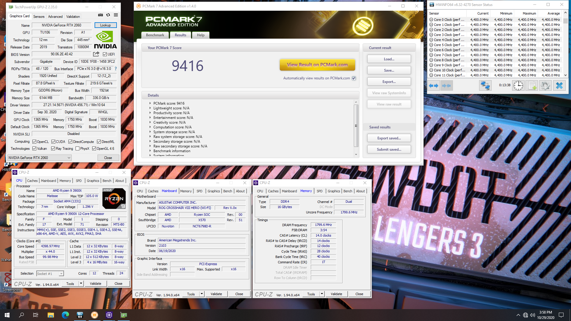Open the GPU selection dropdown in GPU-Z
The height and width of the screenshot is (321, 571).
pos(39,158)
